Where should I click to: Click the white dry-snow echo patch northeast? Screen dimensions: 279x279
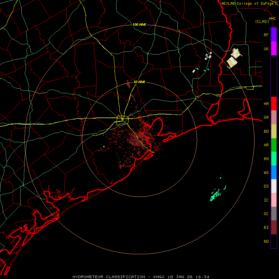coord(208,56)
